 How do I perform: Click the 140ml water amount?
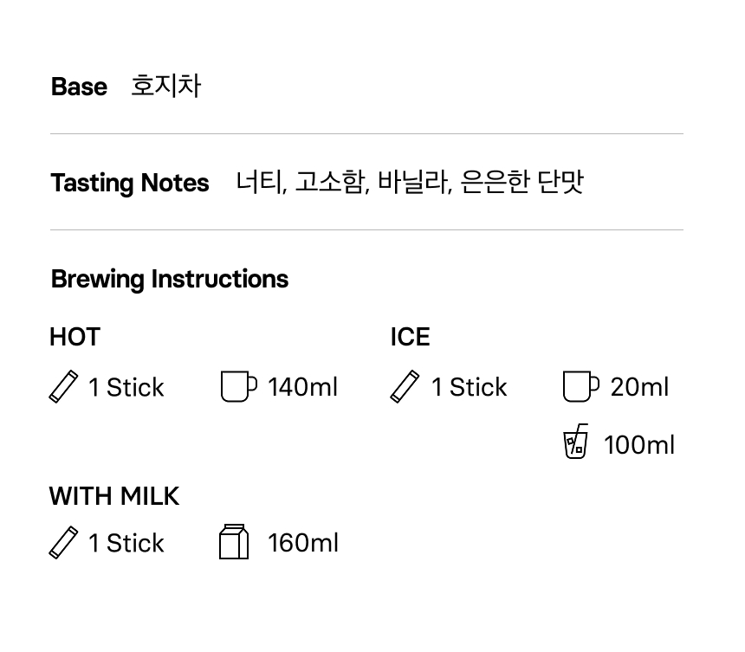(302, 387)
